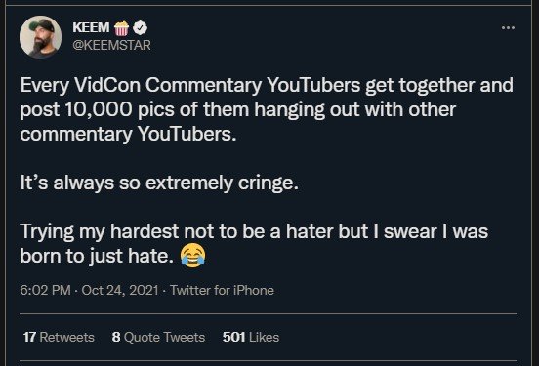The image size is (539, 366).
Task: Open the KEEM display name link
Action: 91,28
